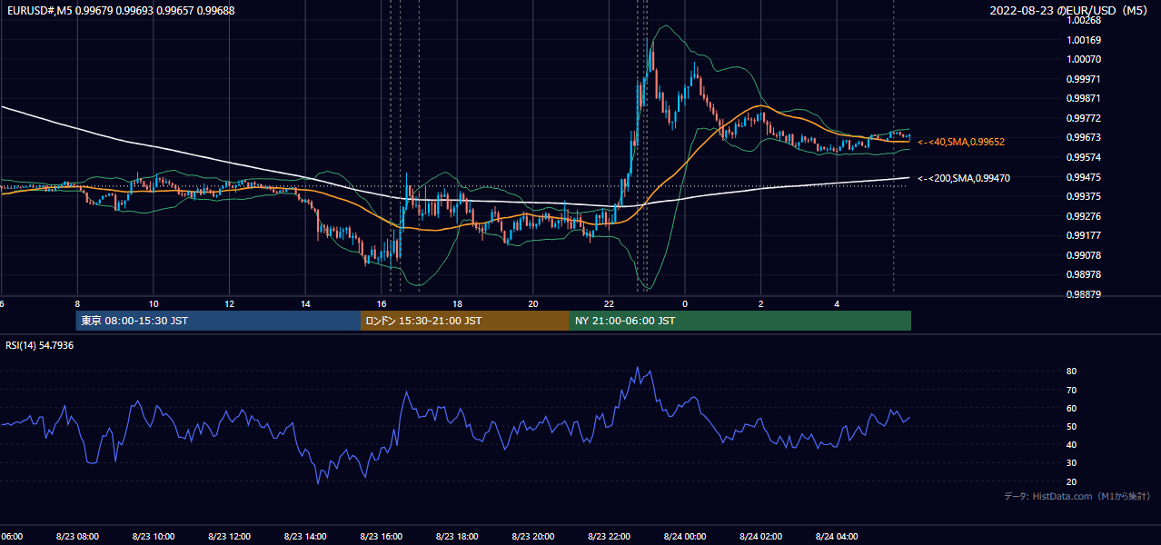Click price axis label 0.99673
1161x545 pixels.
pyautogui.click(x=1085, y=138)
